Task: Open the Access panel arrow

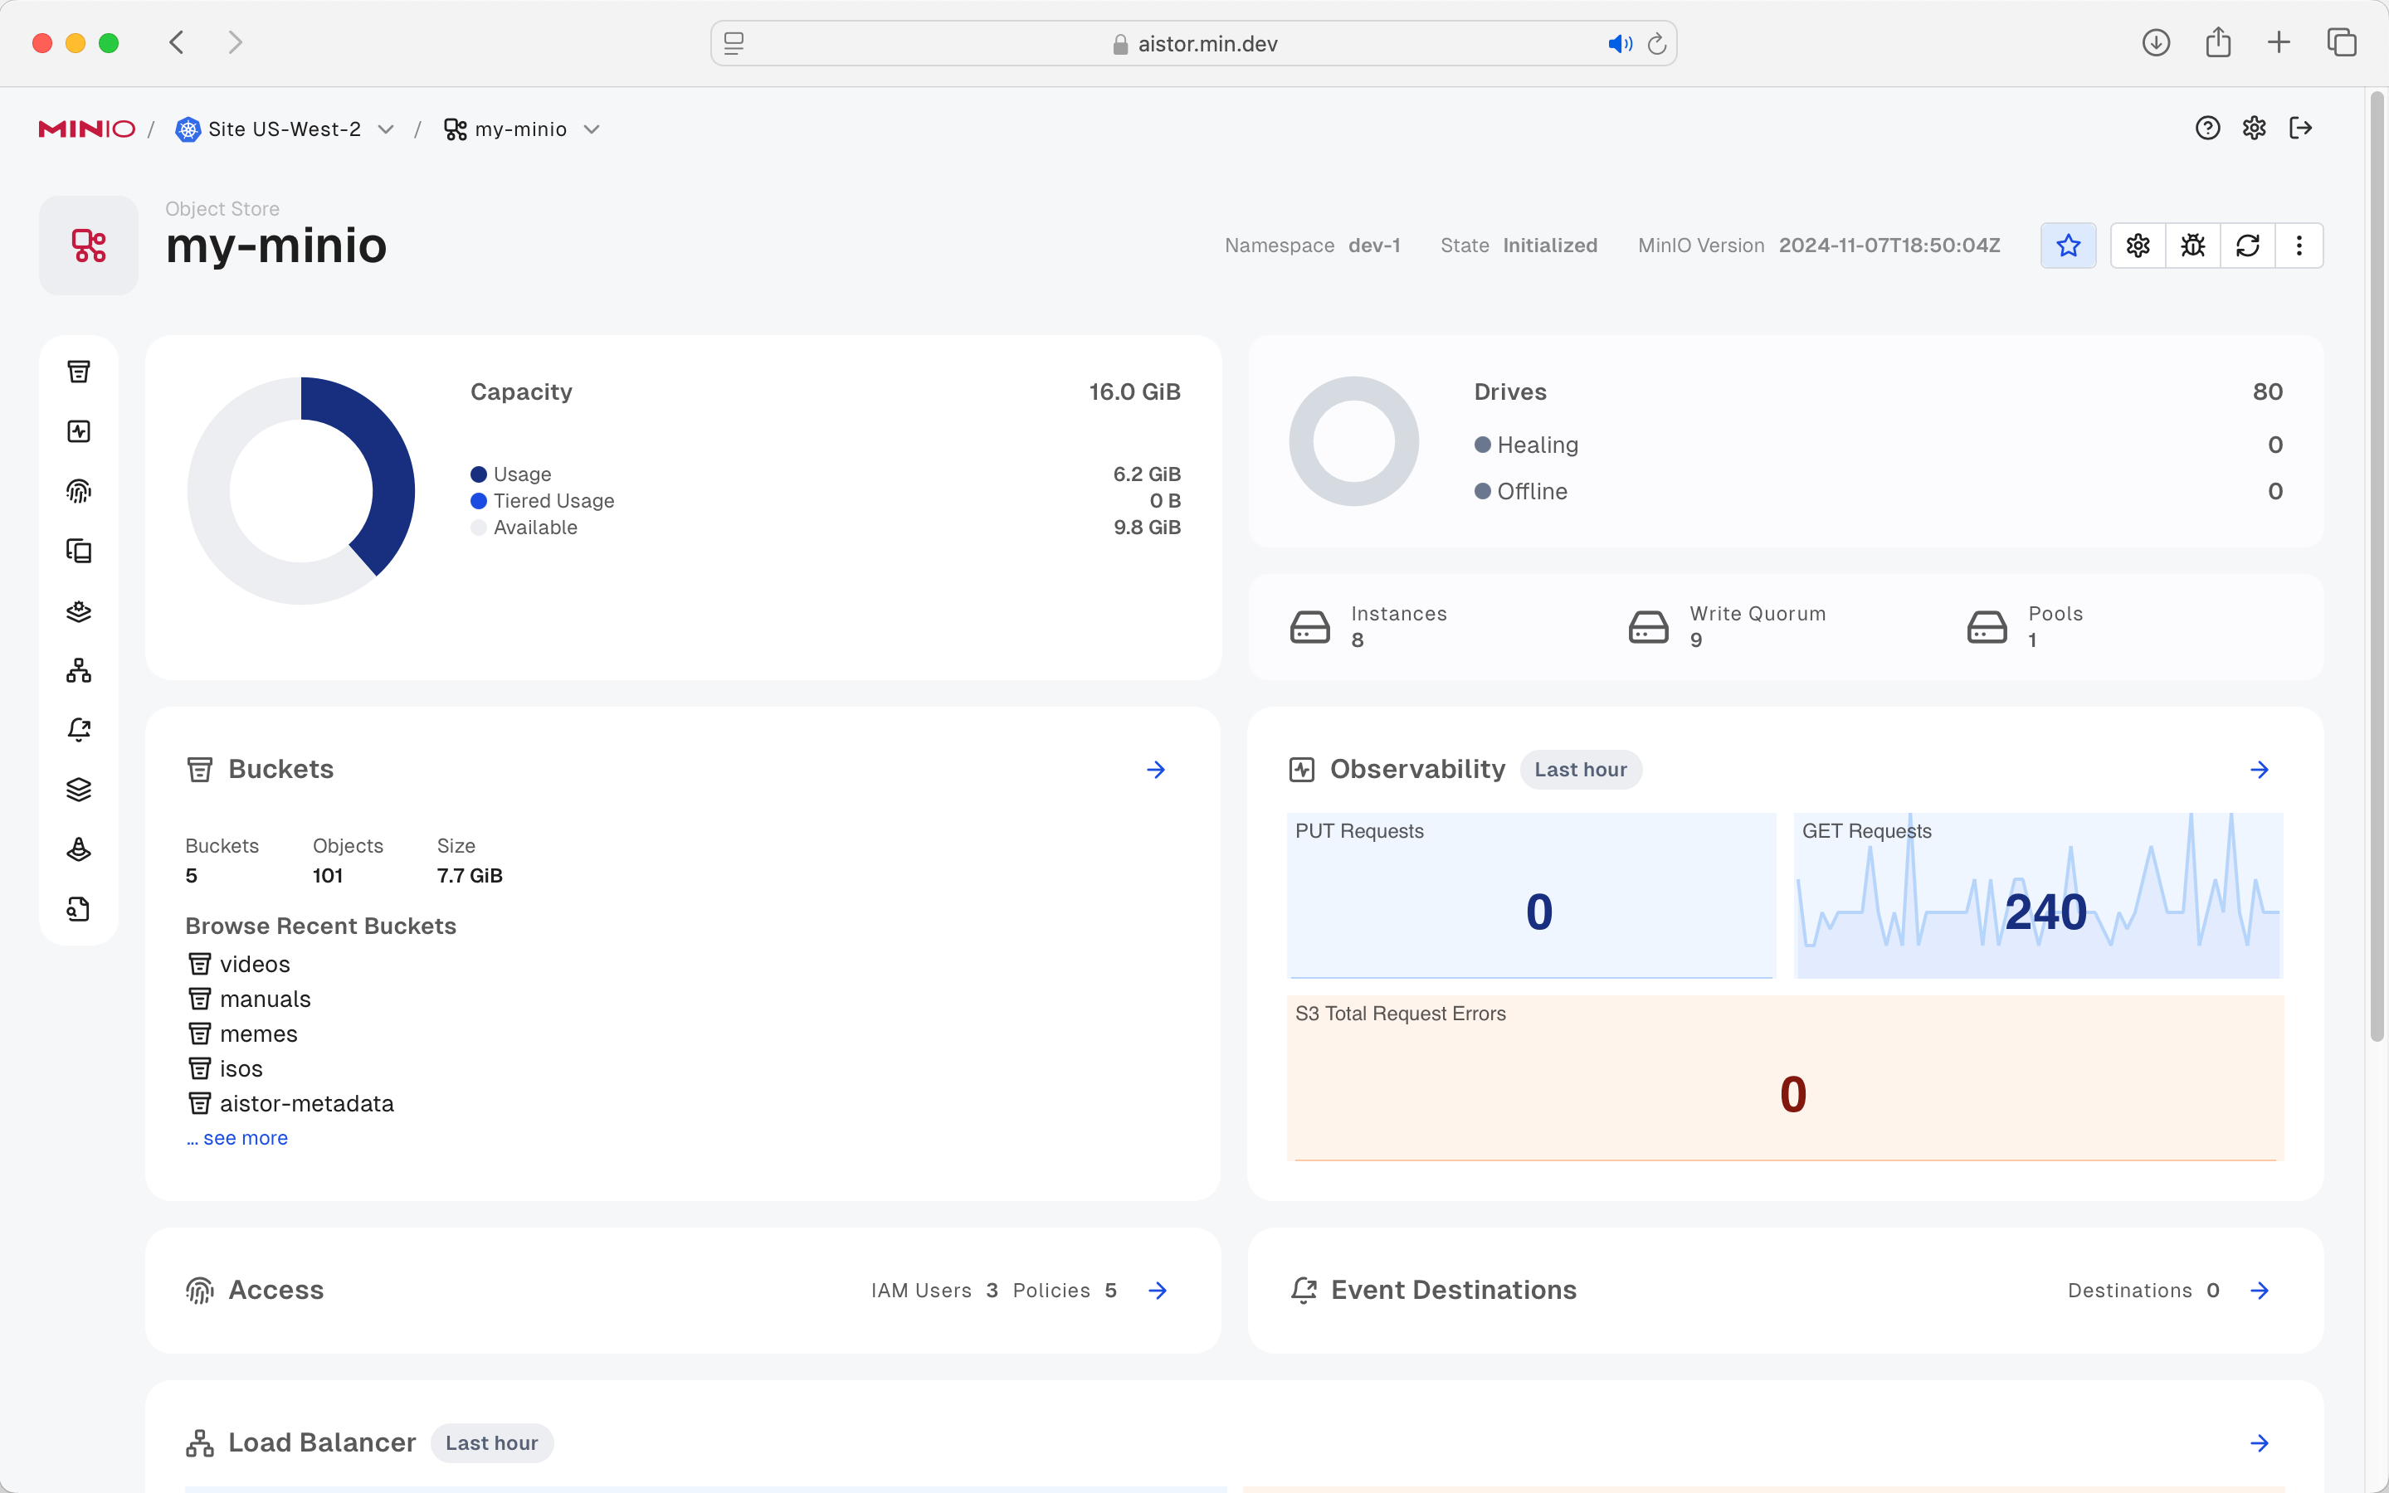Action: click(1158, 1291)
